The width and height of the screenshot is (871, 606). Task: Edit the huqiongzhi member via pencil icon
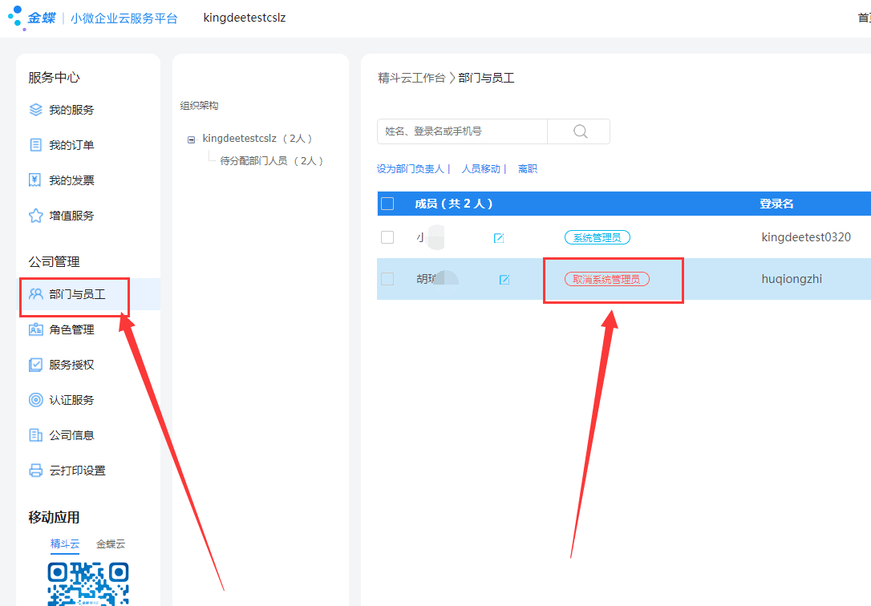[x=504, y=280]
